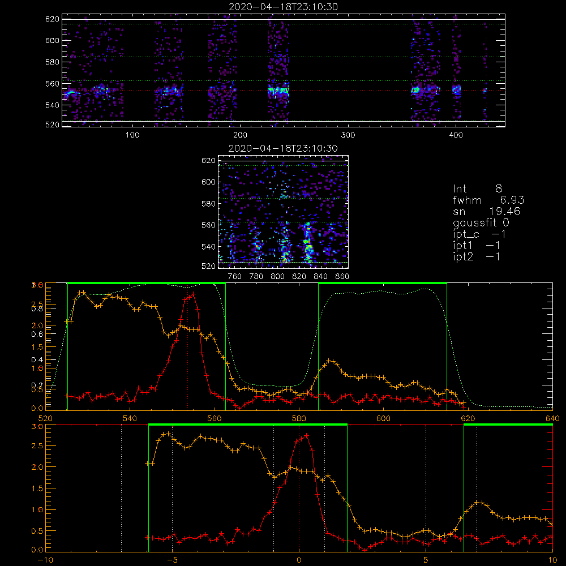Screen dimensions: 566x566
Task: Click the 'ipt1 -1' readout
Action: click(x=477, y=246)
